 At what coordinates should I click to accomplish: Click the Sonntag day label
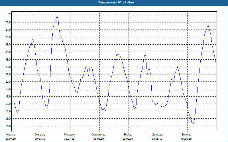click(186, 135)
